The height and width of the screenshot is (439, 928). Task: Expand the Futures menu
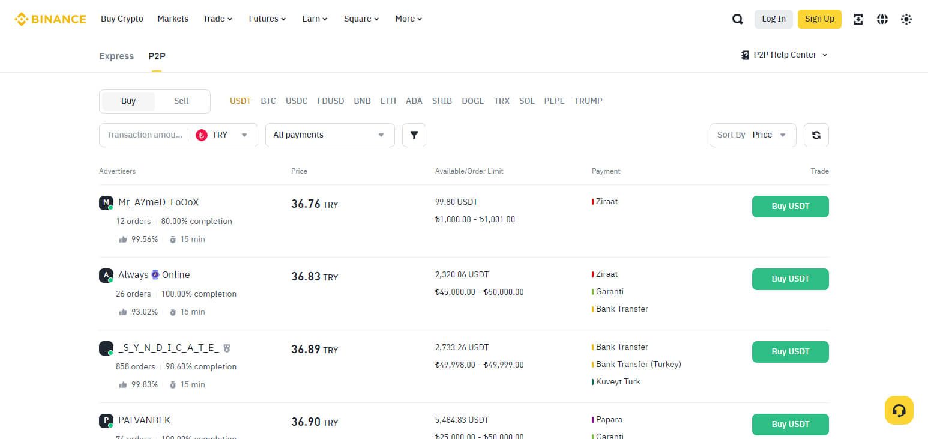tap(268, 19)
